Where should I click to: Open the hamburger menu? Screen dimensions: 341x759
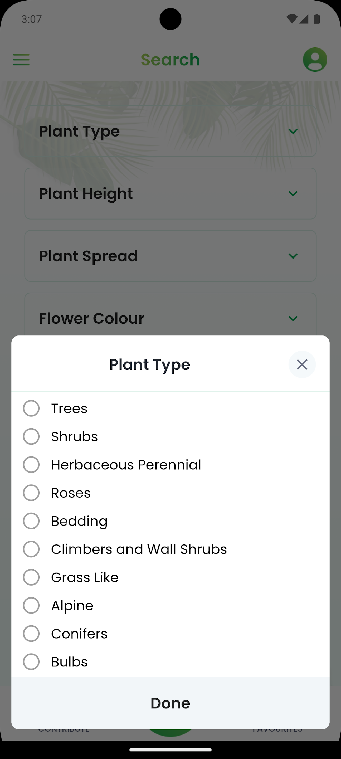pos(21,60)
